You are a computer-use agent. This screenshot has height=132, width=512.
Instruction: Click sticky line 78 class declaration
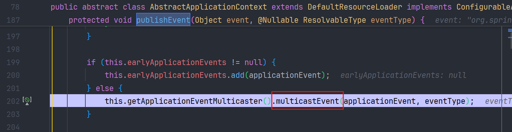pos(281,7)
